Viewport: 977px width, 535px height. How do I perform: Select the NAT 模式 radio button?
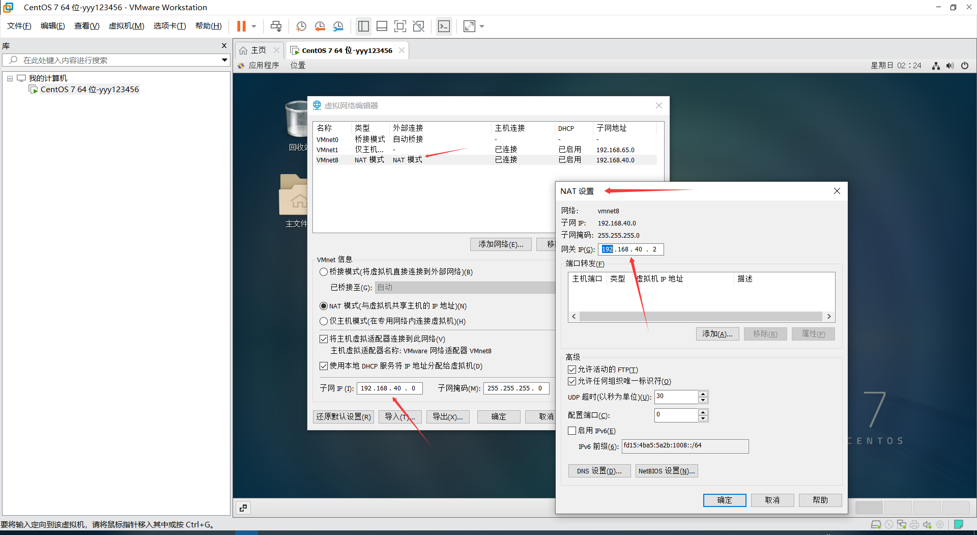point(323,306)
